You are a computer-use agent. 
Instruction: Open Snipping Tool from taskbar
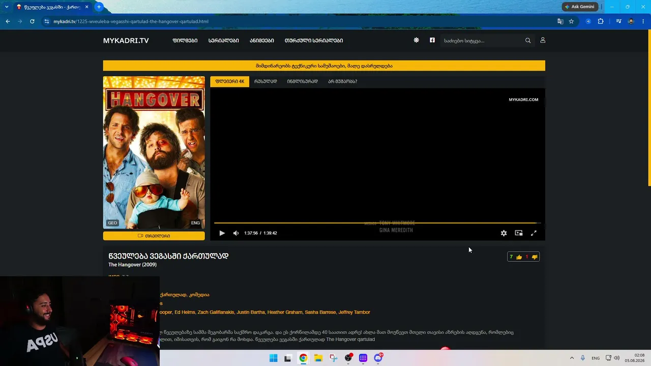[333, 358]
